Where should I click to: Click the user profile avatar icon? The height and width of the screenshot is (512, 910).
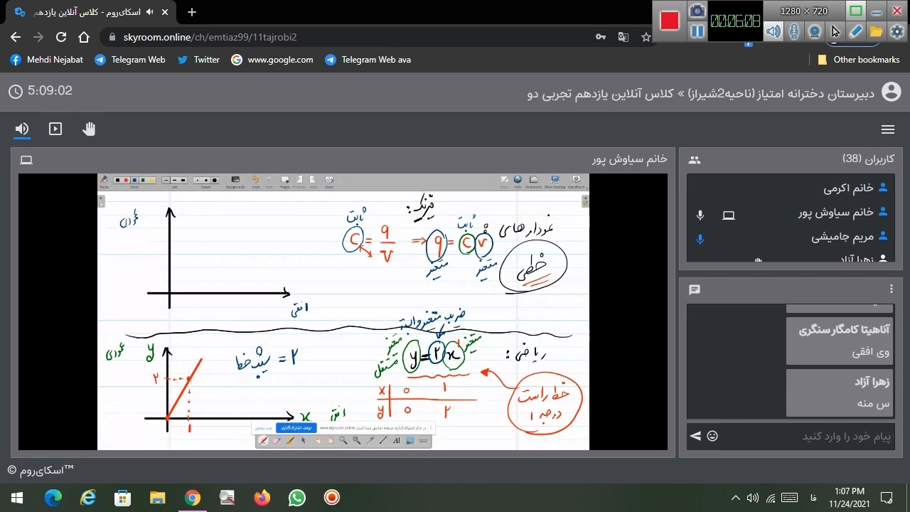(891, 91)
